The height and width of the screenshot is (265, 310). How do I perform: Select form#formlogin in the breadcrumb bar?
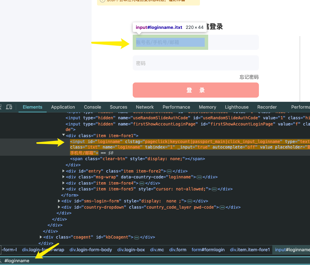coord(208,250)
